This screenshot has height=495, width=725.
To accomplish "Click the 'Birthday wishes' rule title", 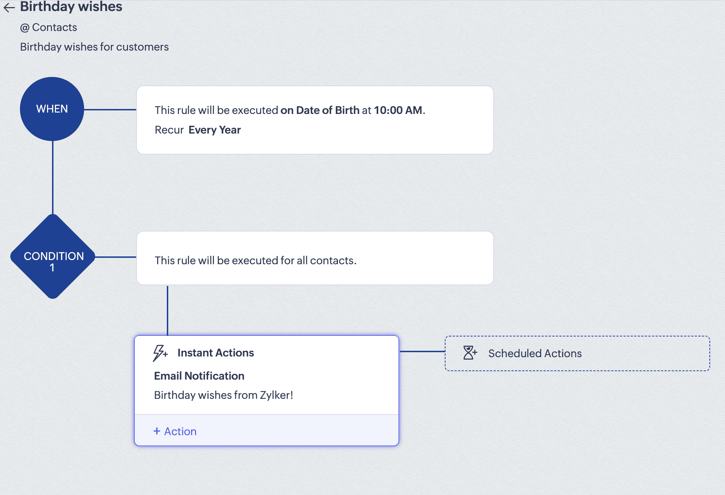I will coord(71,6).
